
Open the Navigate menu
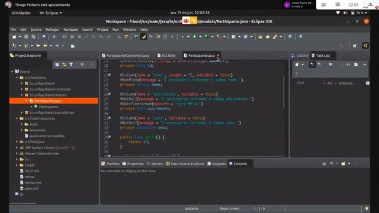[x=70, y=30]
